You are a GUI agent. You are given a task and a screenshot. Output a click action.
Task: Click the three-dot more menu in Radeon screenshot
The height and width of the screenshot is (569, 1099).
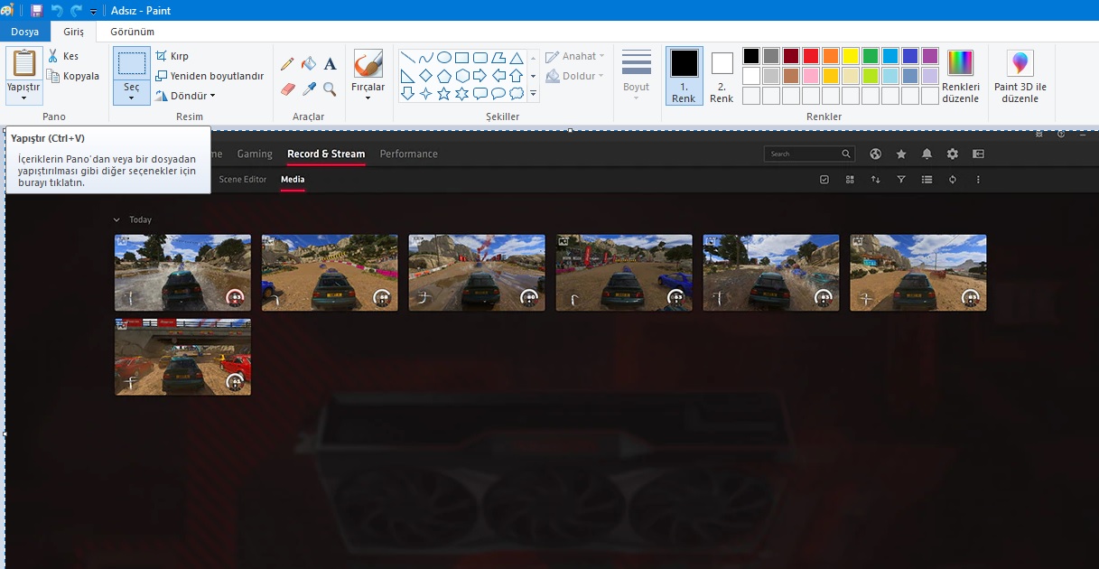click(x=978, y=180)
